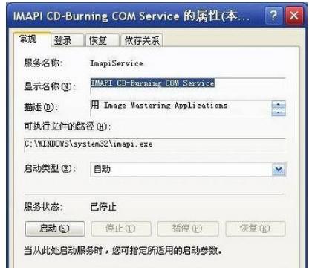
Task: Click the dialog title bar text
Action: [x=131, y=16]
